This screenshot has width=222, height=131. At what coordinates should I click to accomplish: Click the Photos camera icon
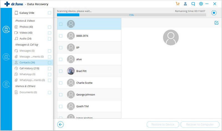[16, 27]
